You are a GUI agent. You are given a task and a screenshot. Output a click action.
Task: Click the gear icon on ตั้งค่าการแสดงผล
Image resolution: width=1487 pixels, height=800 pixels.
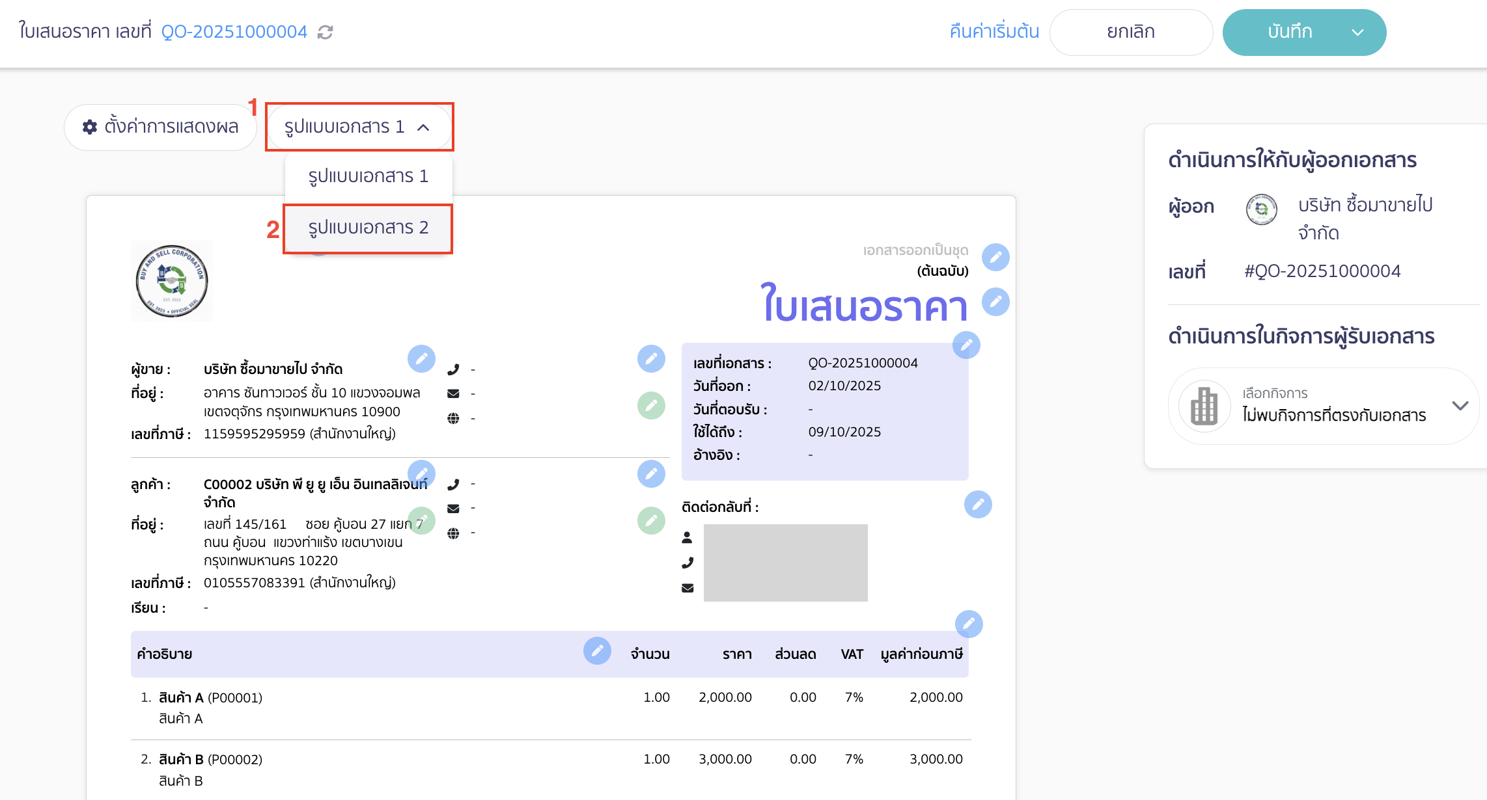[90, 126]
